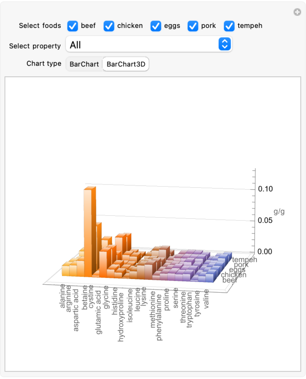Deselect the eggs checkbox

coord(156,26)
